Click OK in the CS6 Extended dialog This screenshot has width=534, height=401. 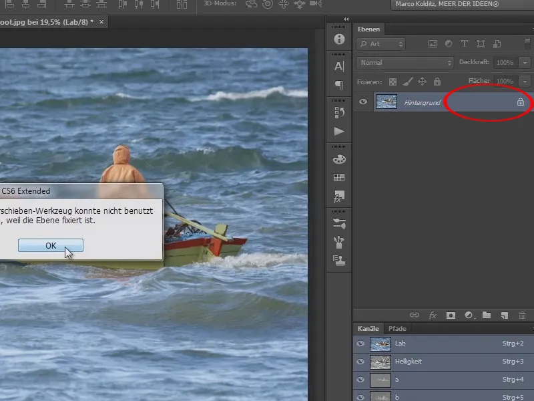[51, 245]
